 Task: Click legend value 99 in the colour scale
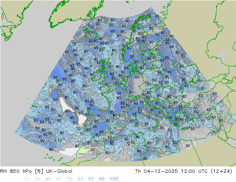point(102,179)
